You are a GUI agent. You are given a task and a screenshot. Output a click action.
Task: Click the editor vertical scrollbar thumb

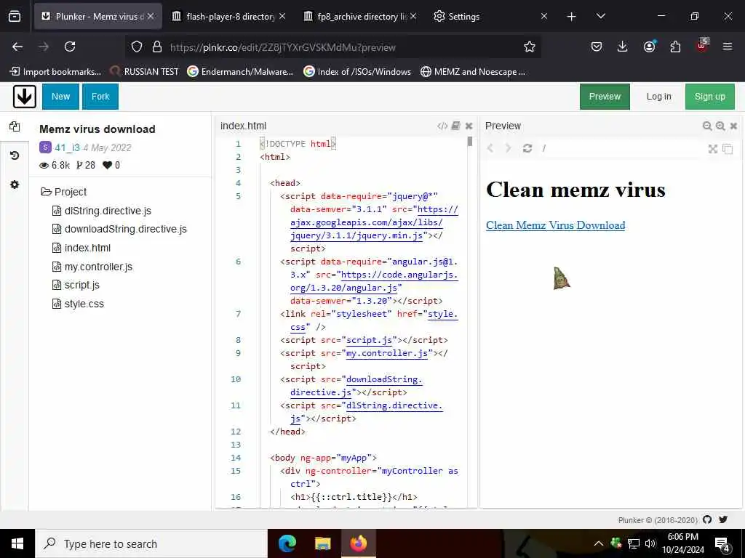coord(470,142)
